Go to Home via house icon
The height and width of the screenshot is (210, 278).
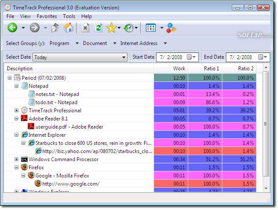point(68,28)
